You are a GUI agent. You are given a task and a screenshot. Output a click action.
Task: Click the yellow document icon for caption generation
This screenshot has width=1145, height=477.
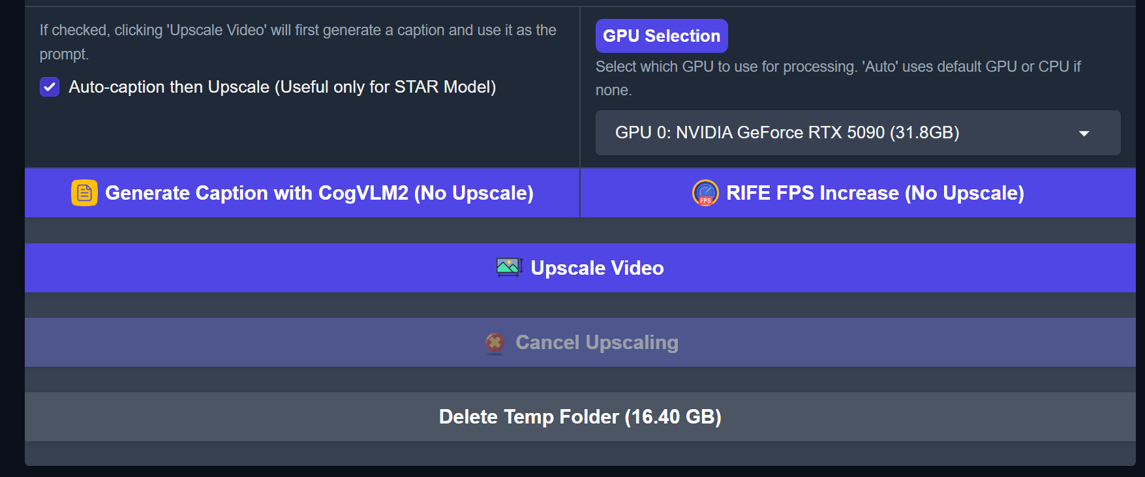click(x=84, y=193)
